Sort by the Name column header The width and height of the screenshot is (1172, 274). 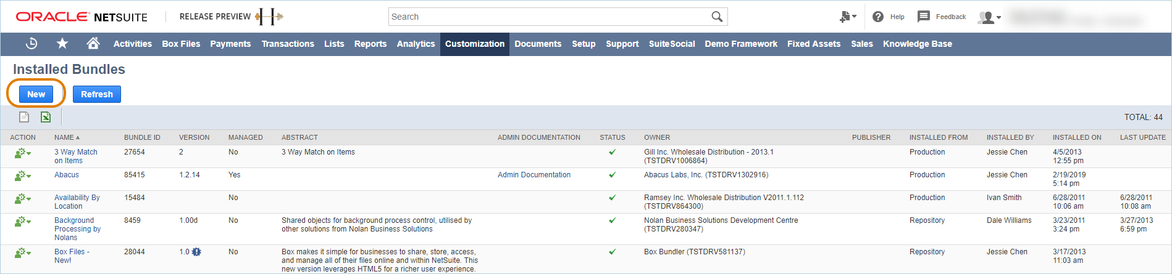(x=67, y=137)
